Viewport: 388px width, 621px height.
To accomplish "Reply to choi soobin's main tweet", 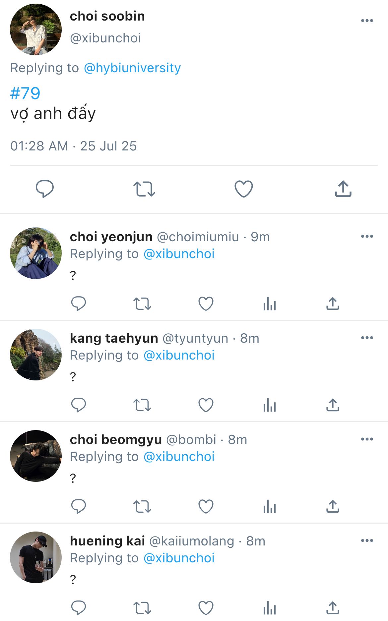I will pyautogui.click(x=45, y=189).
